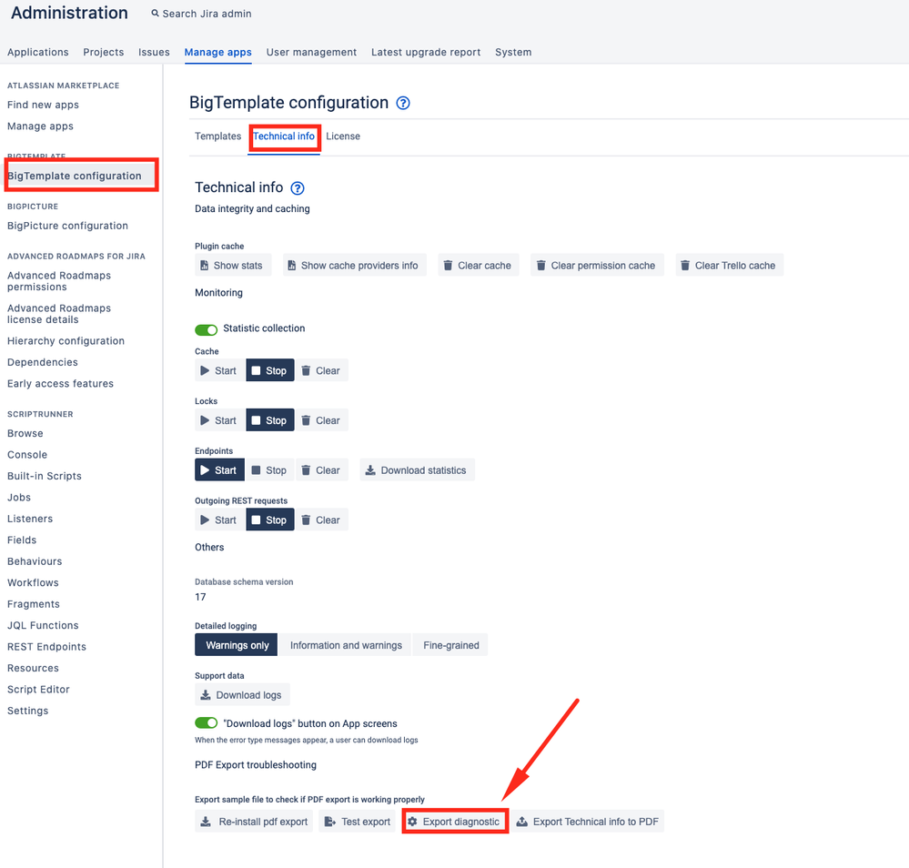Open Advanced Roadmaps permissions
This screenshot has width=909, height=868.
[58, 281]
